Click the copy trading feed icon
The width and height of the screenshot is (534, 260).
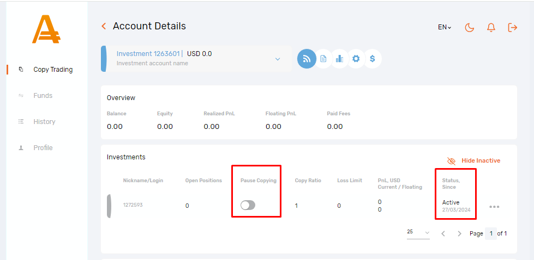[307, 59]
